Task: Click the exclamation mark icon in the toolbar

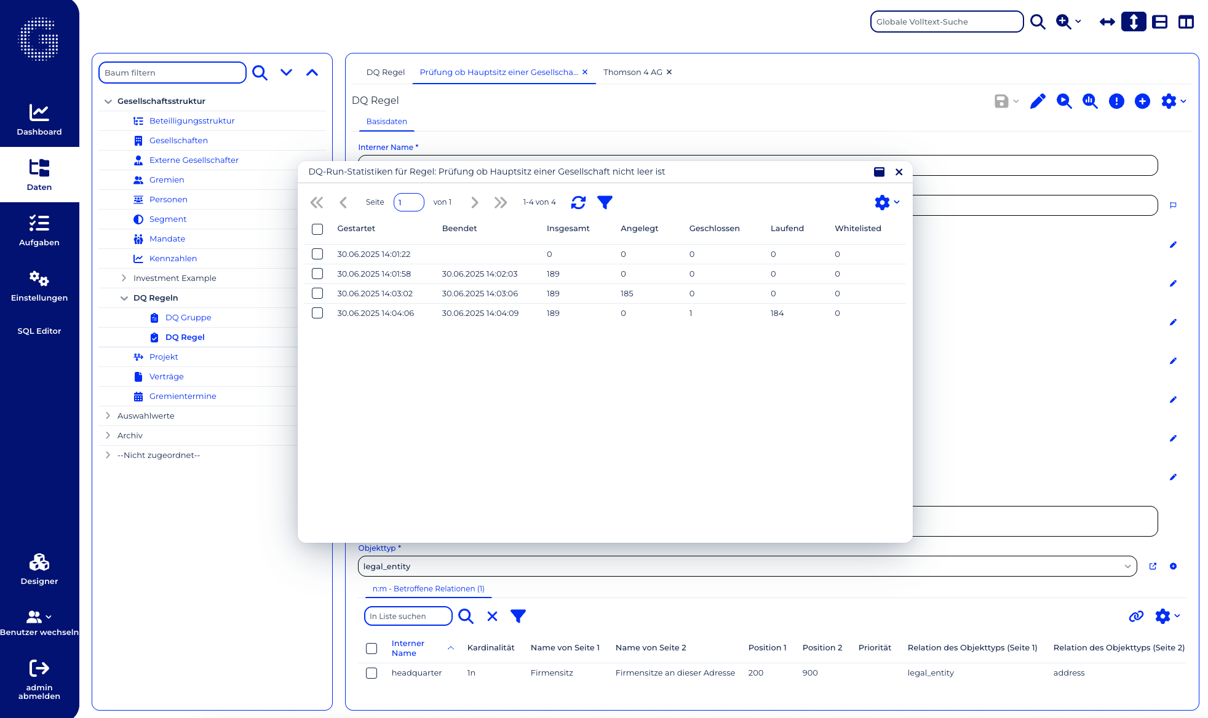Action: [1116, 101]
